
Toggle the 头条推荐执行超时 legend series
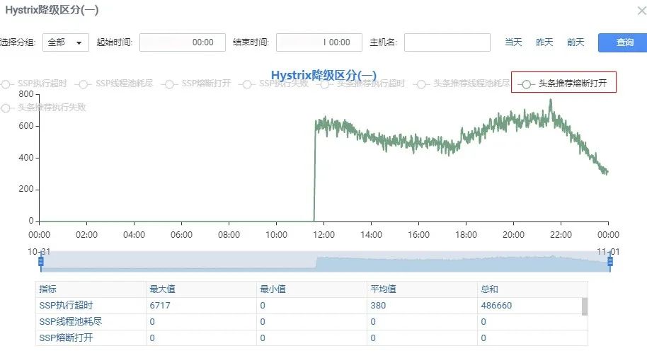click(362, 83)
